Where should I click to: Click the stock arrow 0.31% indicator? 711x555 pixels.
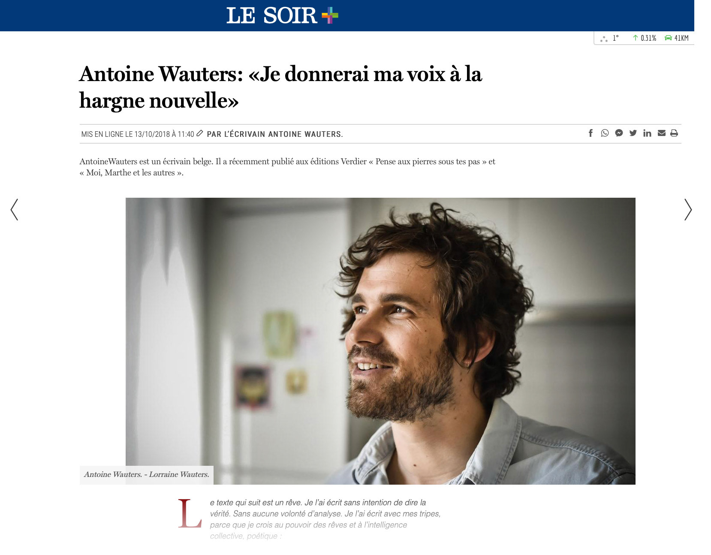coord(645,38)
